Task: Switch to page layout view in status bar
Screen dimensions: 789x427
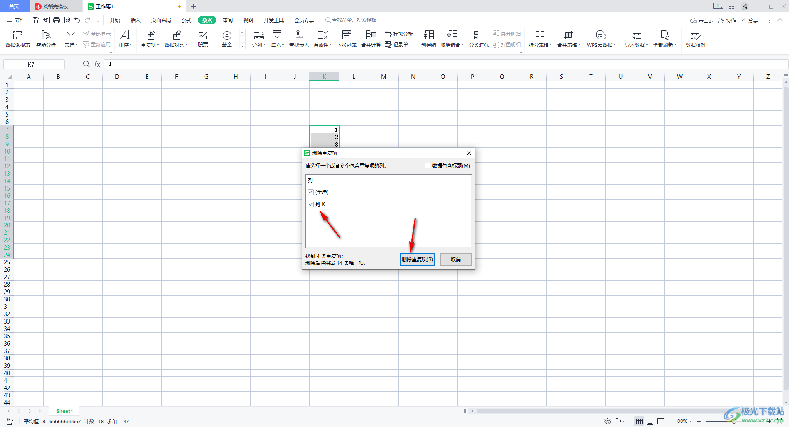Action: (650, 421)
